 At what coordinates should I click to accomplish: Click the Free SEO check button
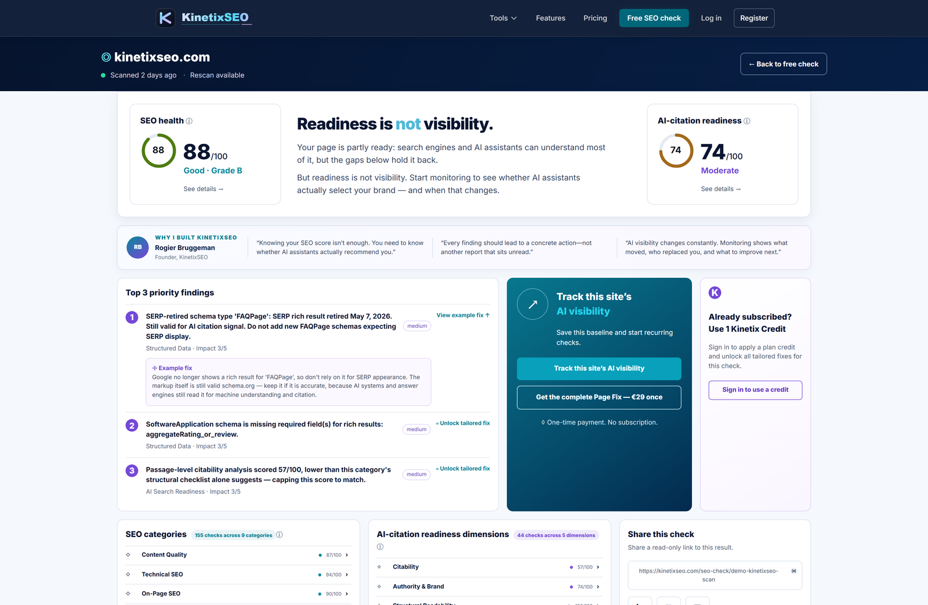click(x=654, y=18)
